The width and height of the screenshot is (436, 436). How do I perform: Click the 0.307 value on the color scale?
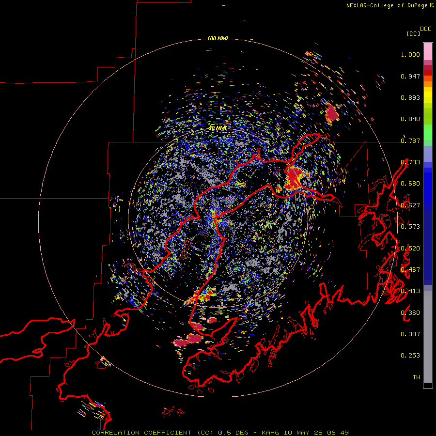(x=410, y=334)
